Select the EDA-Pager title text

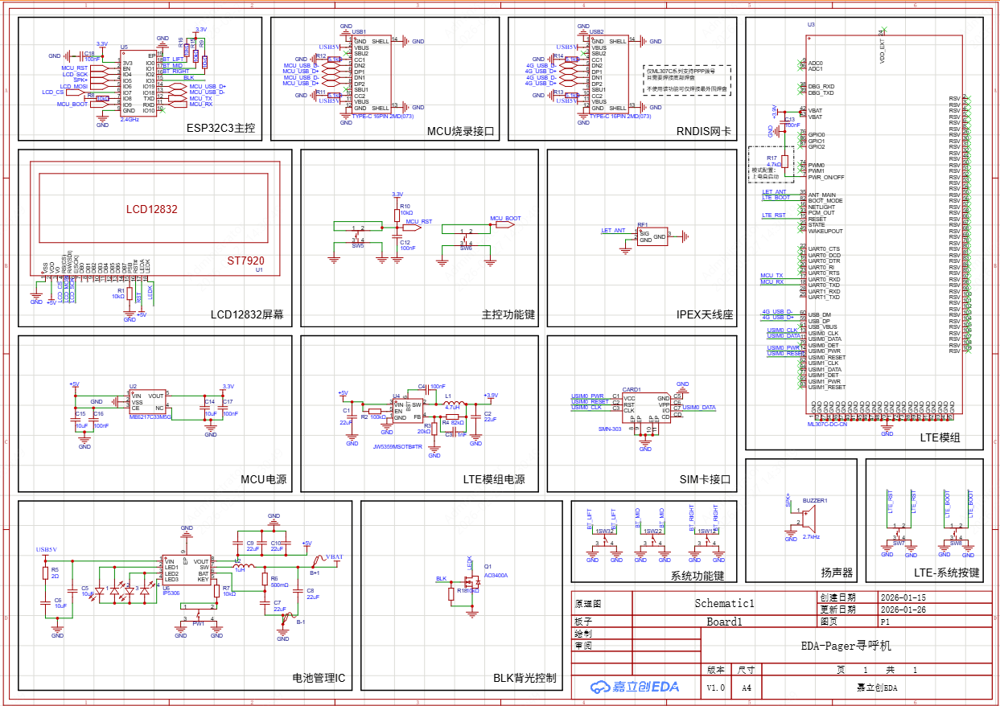tap(846, 646)
